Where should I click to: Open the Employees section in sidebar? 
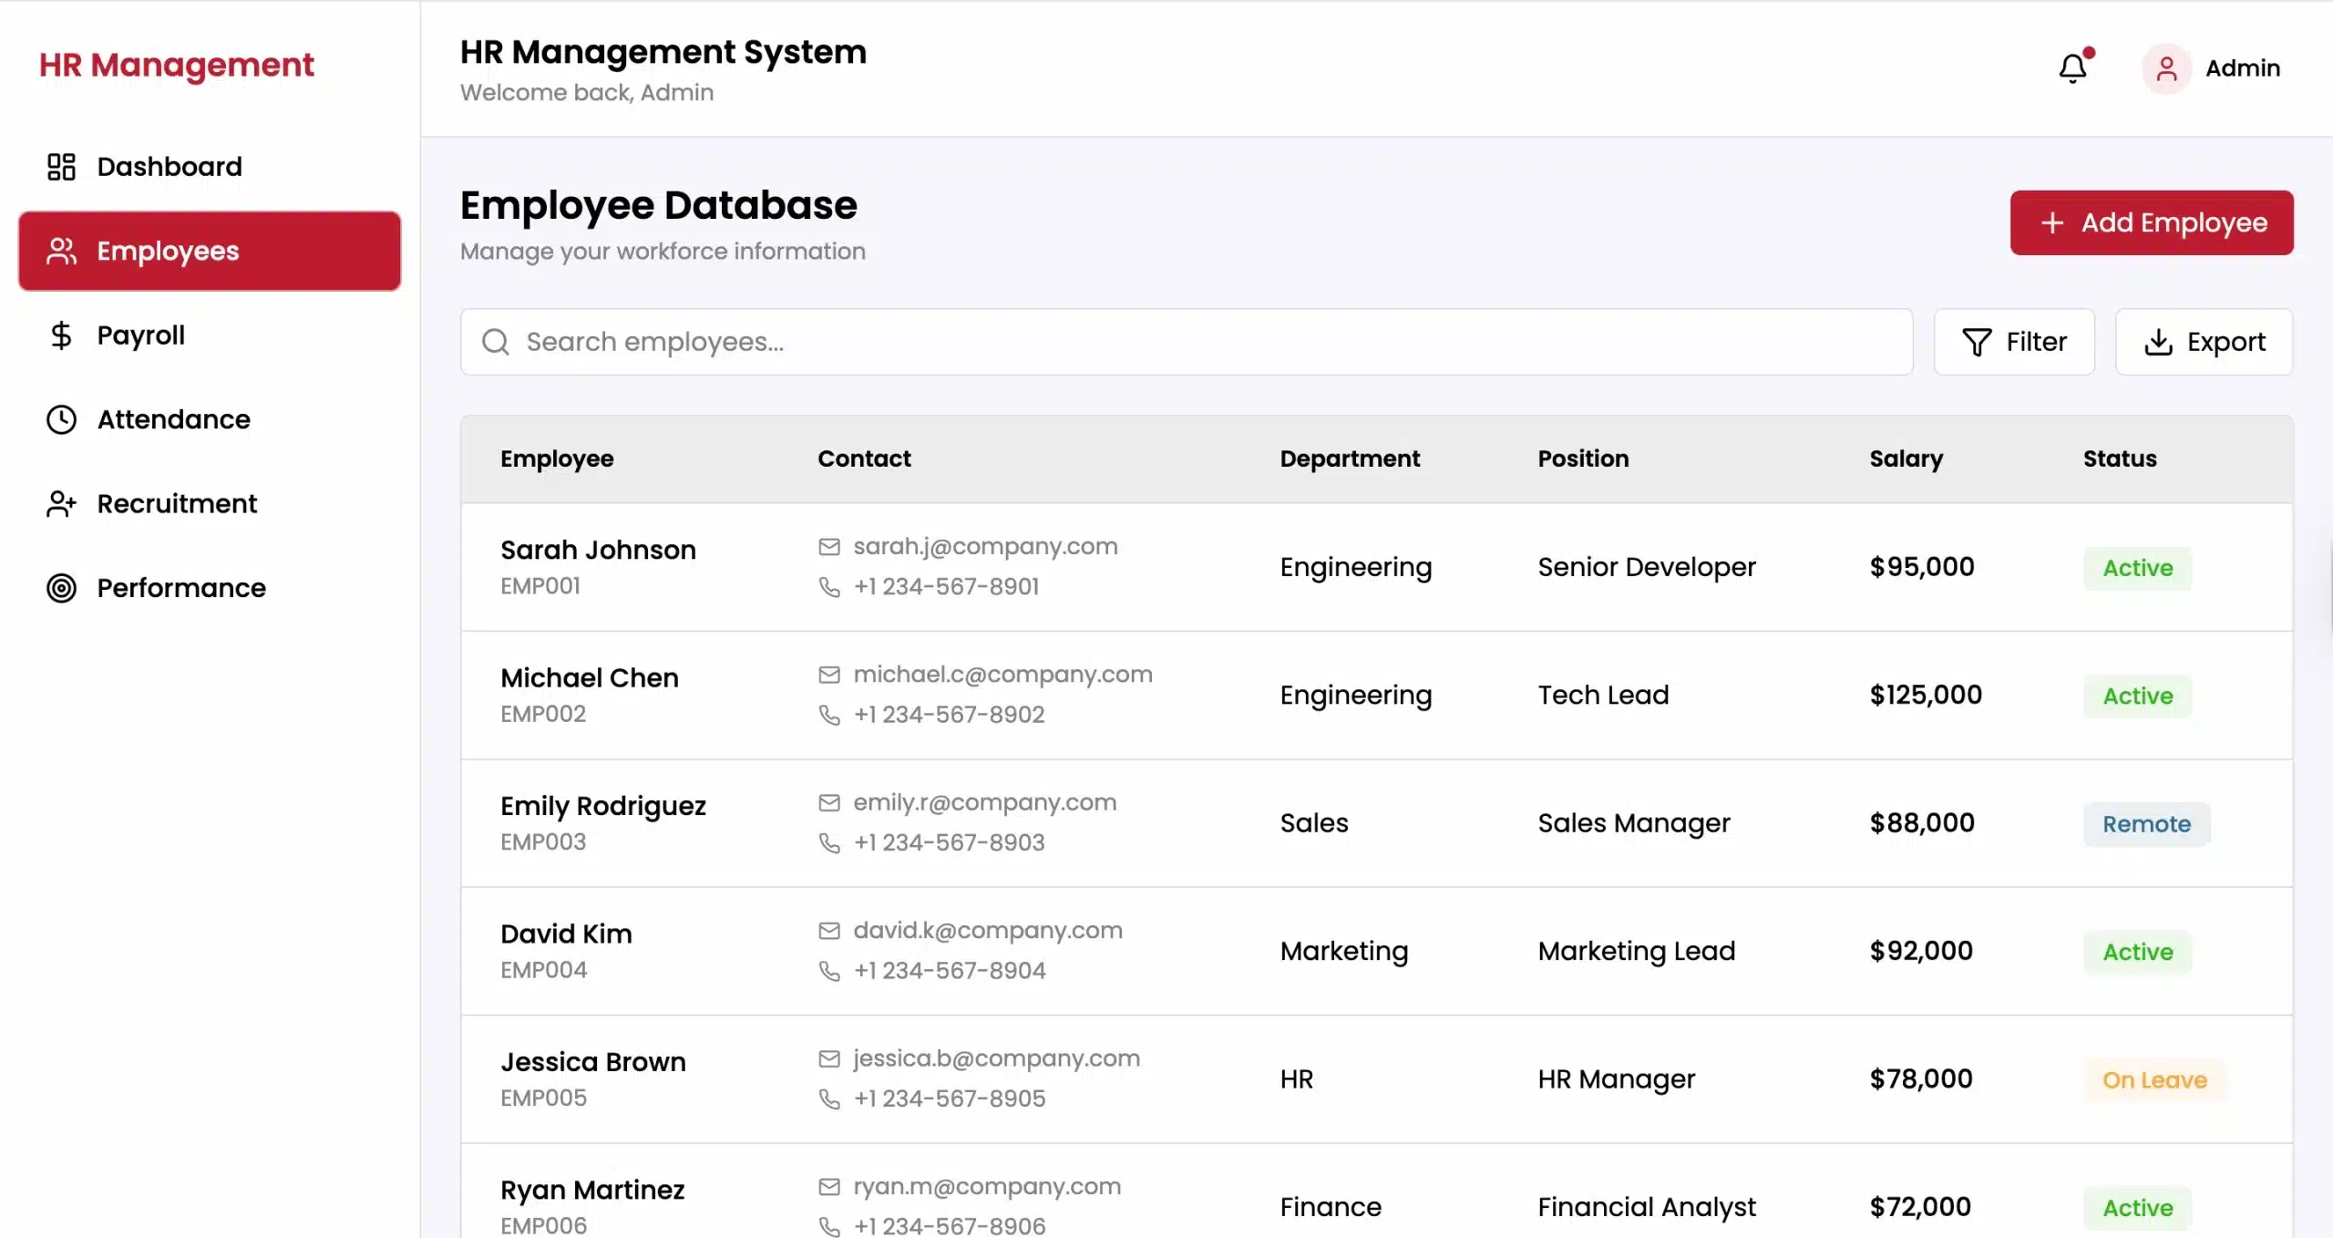210,252
